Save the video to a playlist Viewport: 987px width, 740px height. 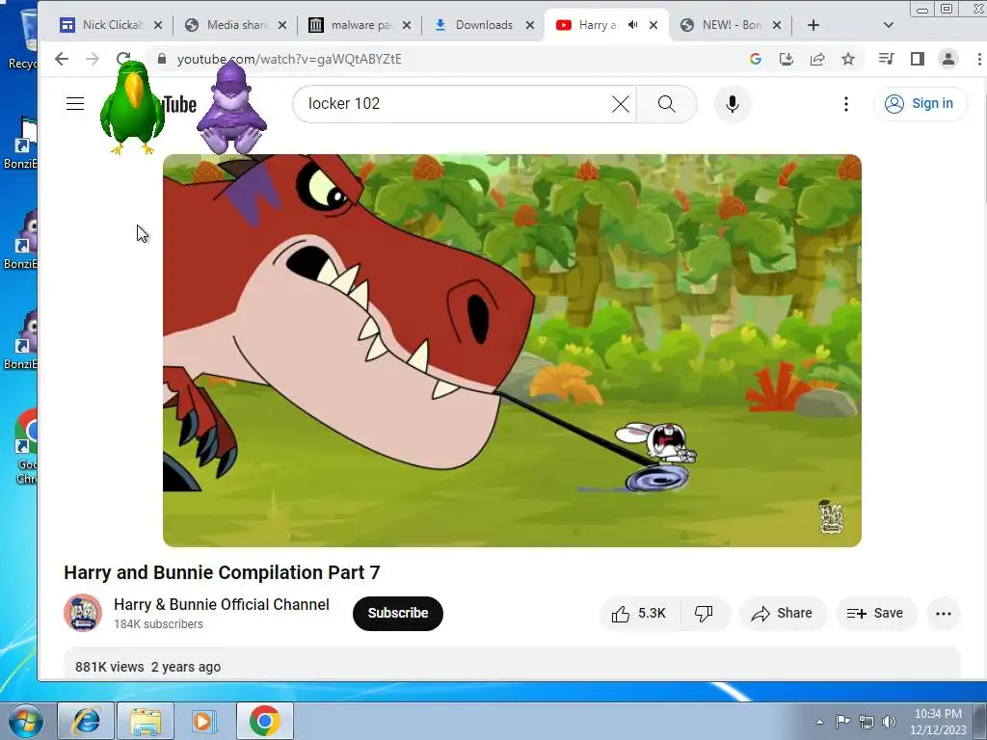pos(875,614)
